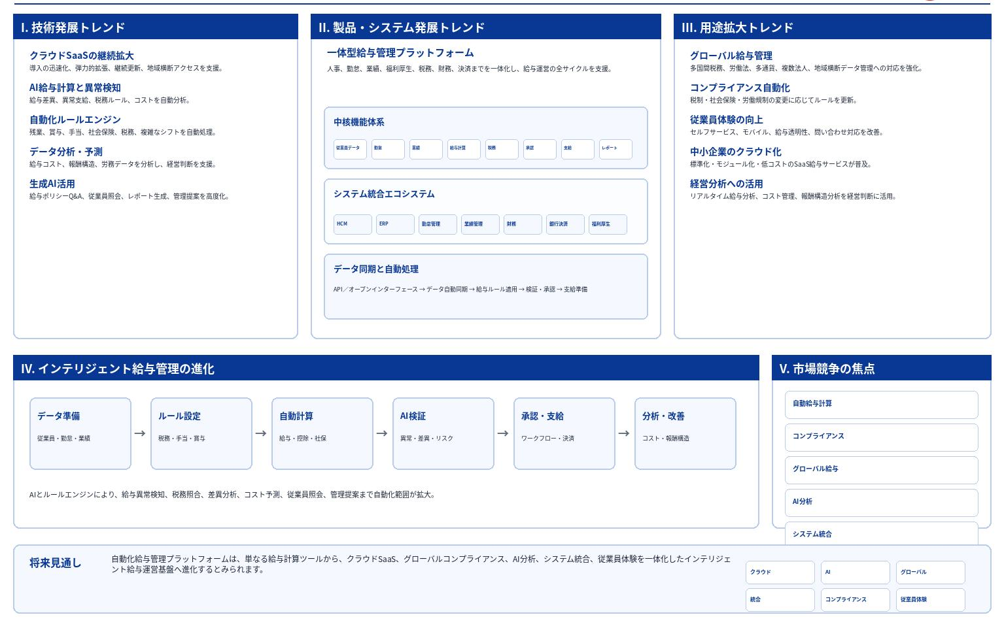1004x632 pixels.
Task: Select the heading 生成AI活用
Action: [52, 184]
